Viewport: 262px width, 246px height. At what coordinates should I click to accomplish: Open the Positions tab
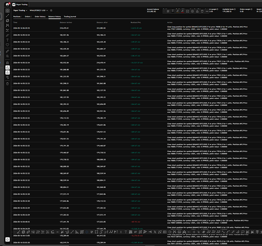pyautogui.click(x=17, y=17)
